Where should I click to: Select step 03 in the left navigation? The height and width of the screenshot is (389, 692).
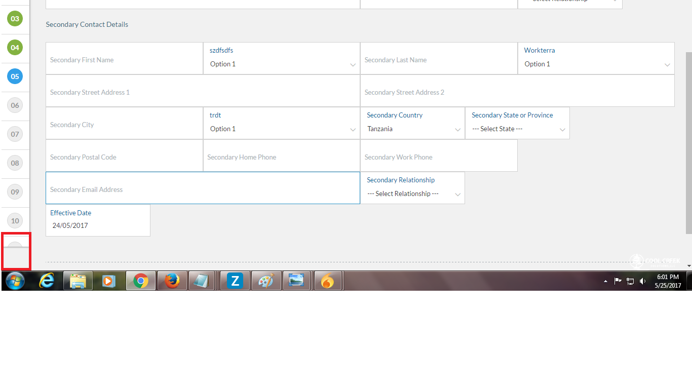pyautogui.click(x=15, y=19)
